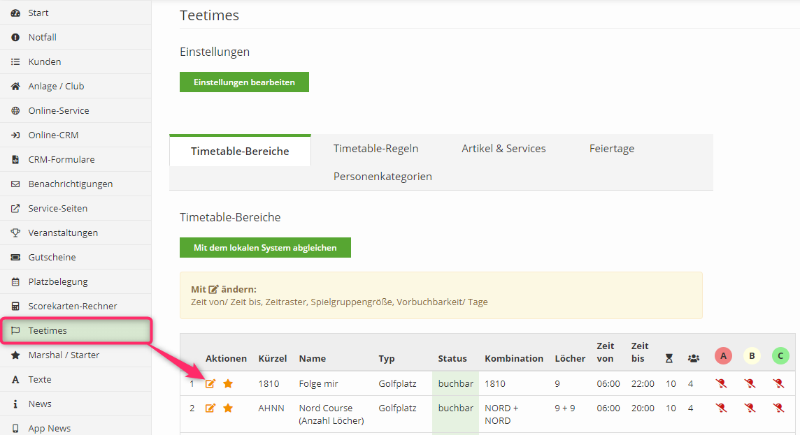This screenshot has width=800, height=435.
Task: Click category A icon in Folge mir row
Action: coord(722,383)
